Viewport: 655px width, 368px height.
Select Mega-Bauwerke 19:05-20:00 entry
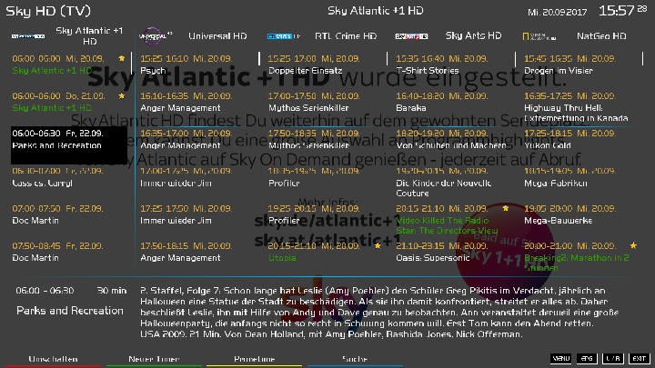coord(581,214)
